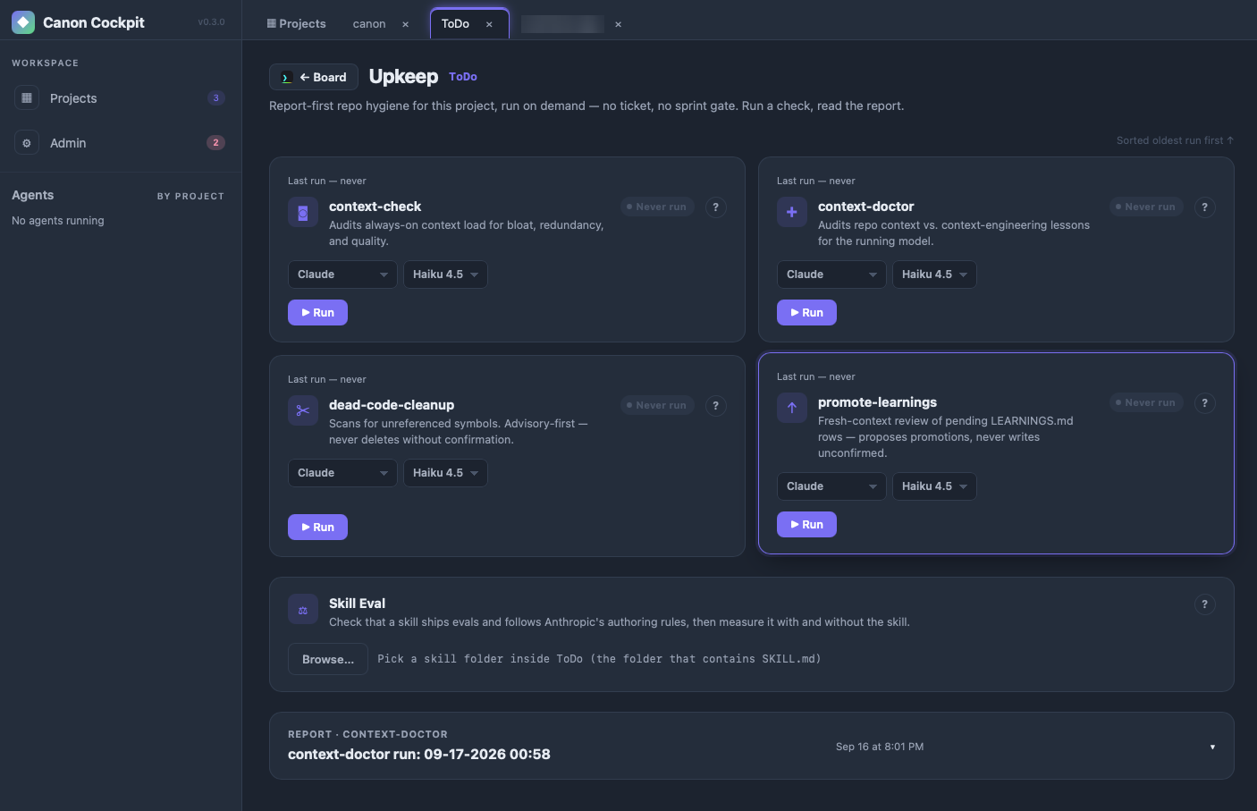Open Admin in the workspace sidebar

click(x=121, y=143)
